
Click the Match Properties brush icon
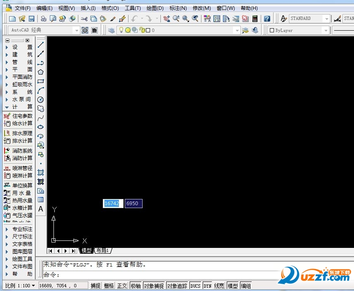click(x=113, y=19)
